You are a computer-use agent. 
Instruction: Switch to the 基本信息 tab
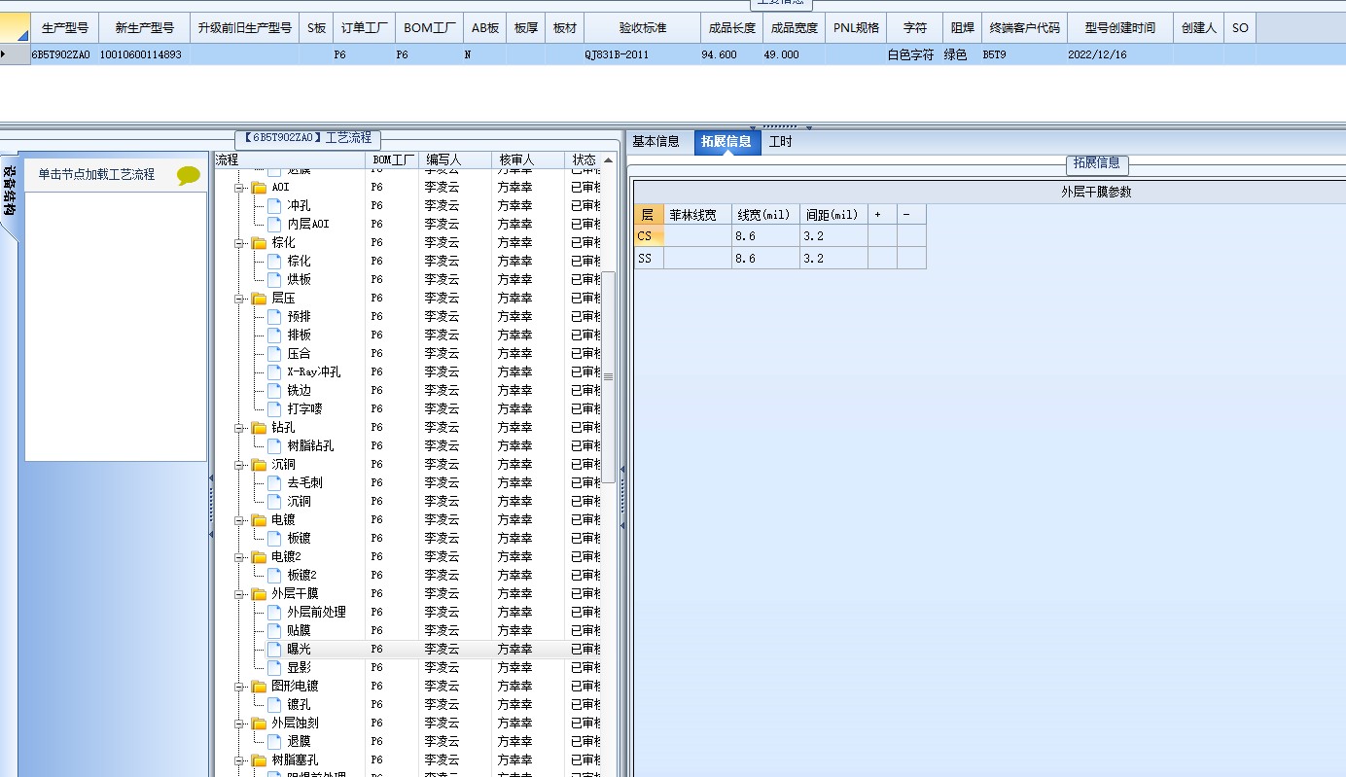tap(656, 142)
